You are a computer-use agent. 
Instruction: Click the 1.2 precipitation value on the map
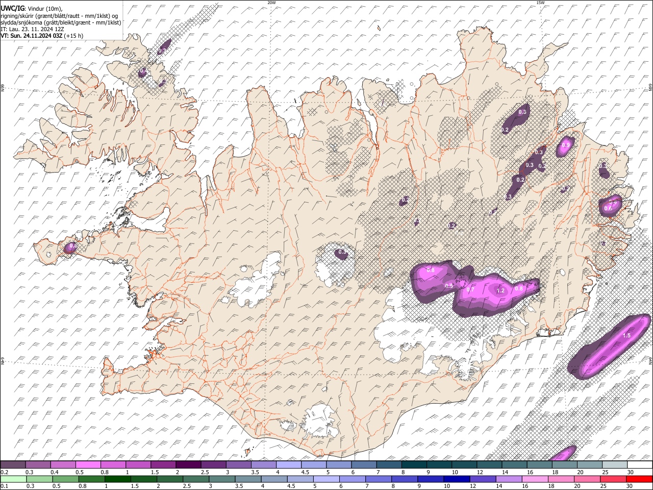500,290
